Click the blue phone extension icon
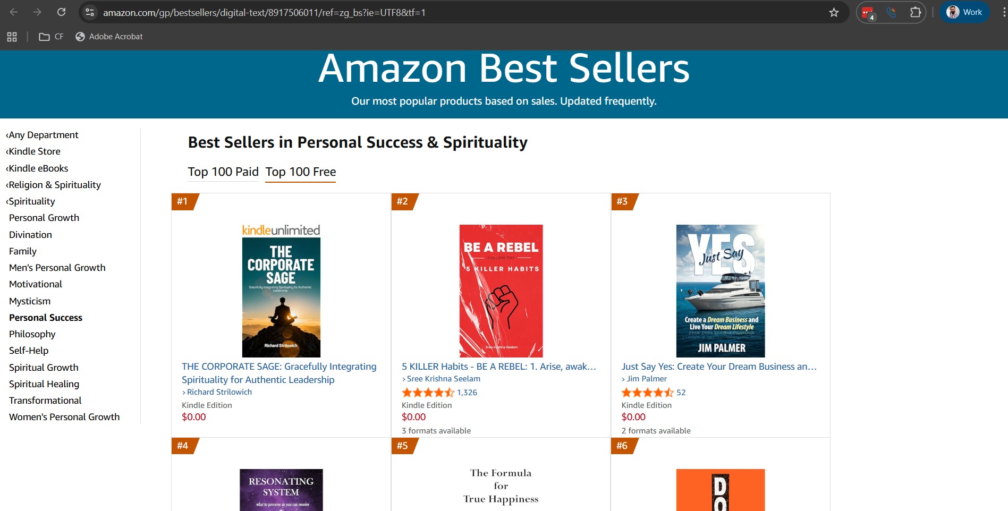Viewport: 1008px width, 511px height. pos(892,12)
